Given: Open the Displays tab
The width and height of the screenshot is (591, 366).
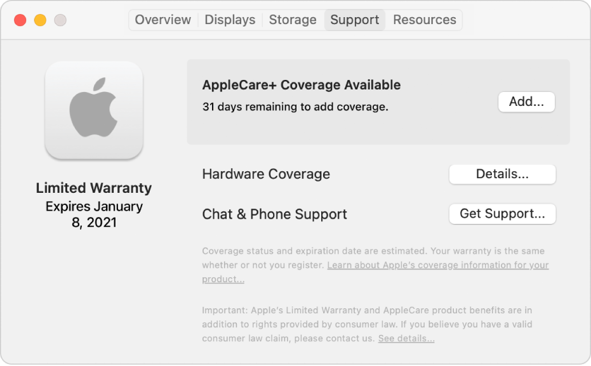Looking at the screenshot, I should (230, 20).
